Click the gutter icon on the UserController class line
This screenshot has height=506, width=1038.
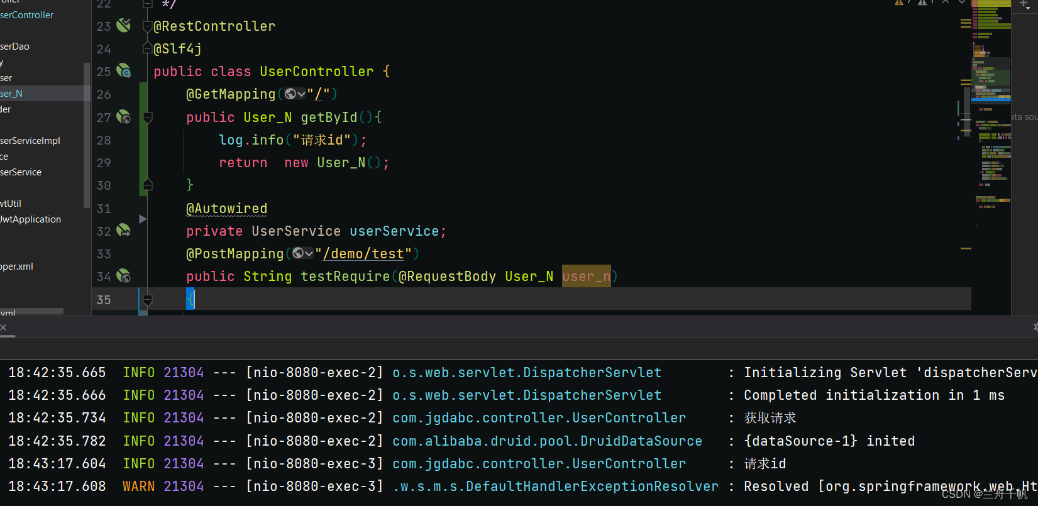tap(124, 71)
